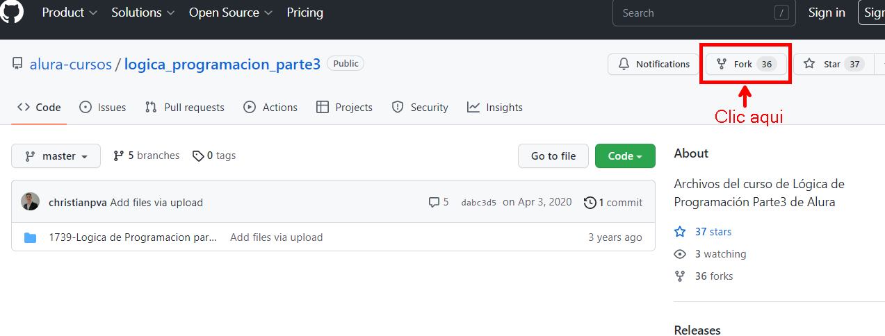The height and width of the screenshot is (336, 885).
Task: Switch to the Pull requests tab
Action: [184, 108]
